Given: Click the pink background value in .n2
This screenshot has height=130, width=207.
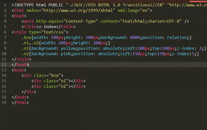Looking at the screenshot, I should [66, 54].
